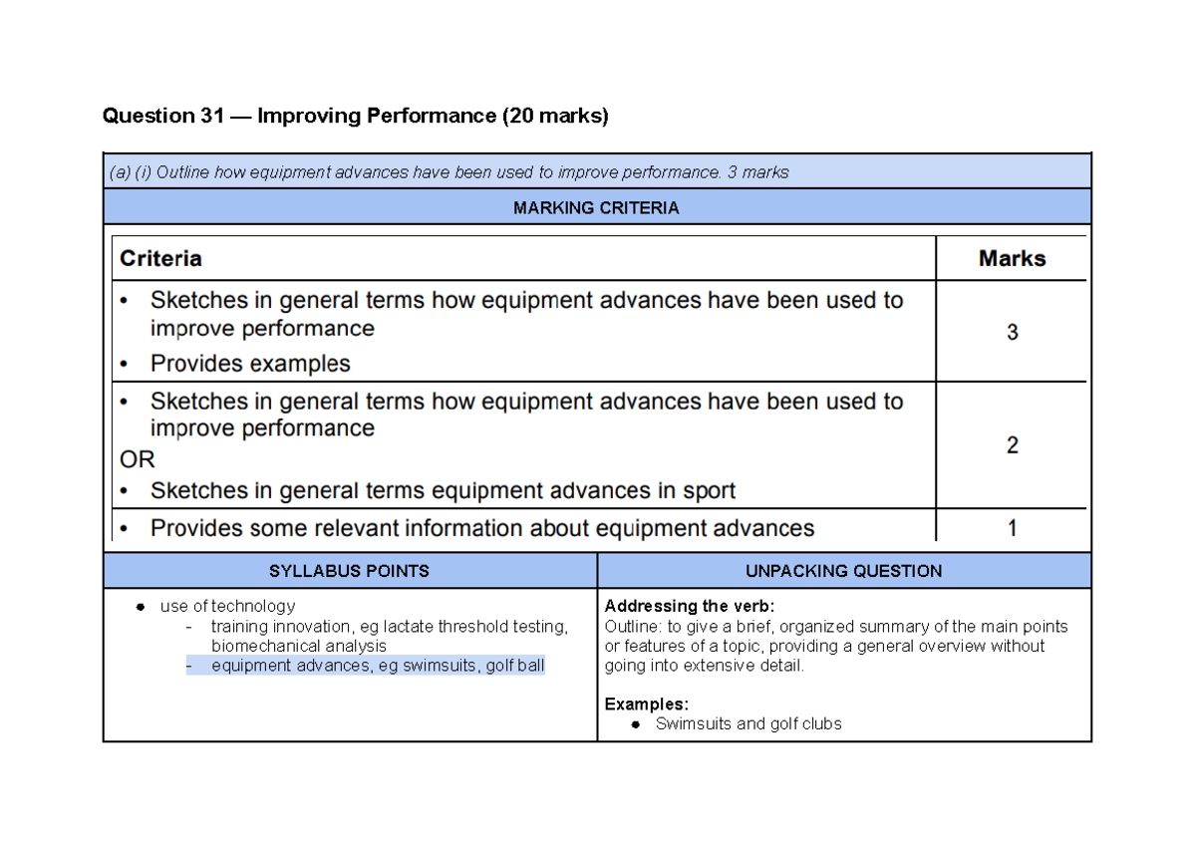Click the UNPACKING QUESTION header
Viewport: 1196px width, 847px height.
click(843, 571)
